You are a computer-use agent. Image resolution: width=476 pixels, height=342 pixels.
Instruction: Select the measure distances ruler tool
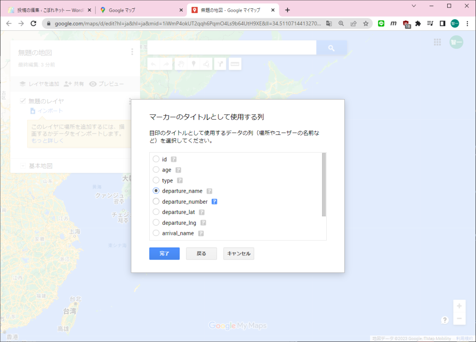pyautogui.click(x=235, y=64)
